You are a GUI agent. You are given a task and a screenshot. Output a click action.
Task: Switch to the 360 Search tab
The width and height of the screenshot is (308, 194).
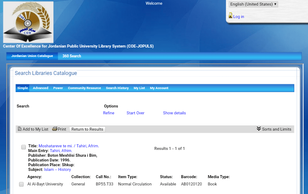point(71,56)
